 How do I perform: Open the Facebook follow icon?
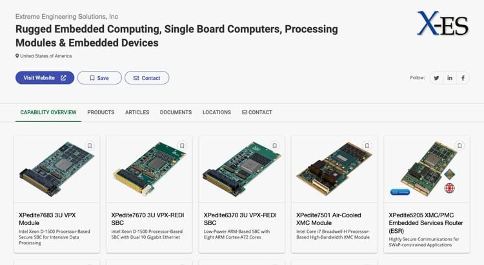coord(463,78)
